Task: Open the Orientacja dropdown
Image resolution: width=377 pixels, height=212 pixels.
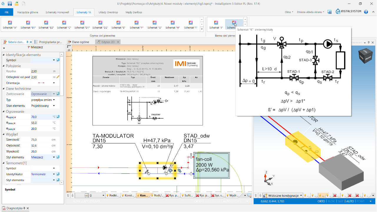Action: point(54,83)
